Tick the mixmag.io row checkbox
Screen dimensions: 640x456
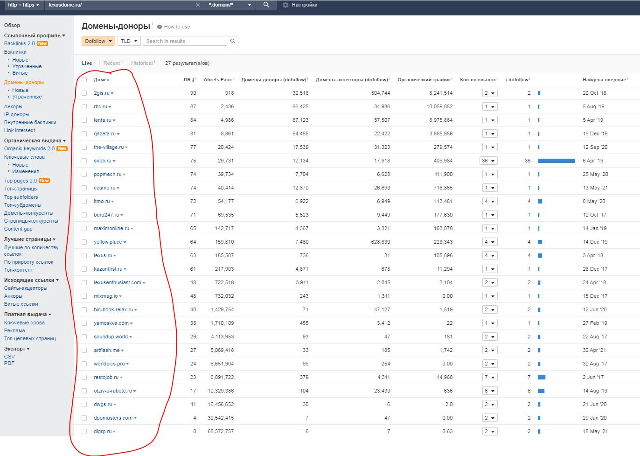84,296
